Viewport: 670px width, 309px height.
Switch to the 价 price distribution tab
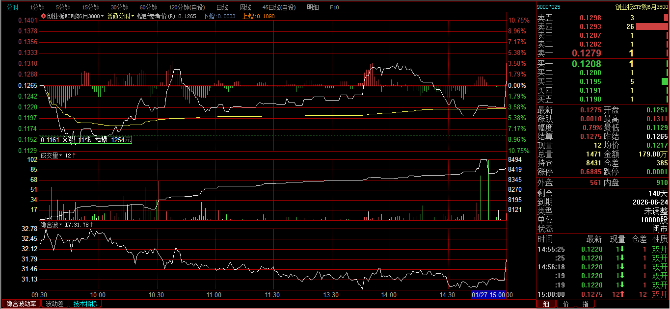coord(565,304)
